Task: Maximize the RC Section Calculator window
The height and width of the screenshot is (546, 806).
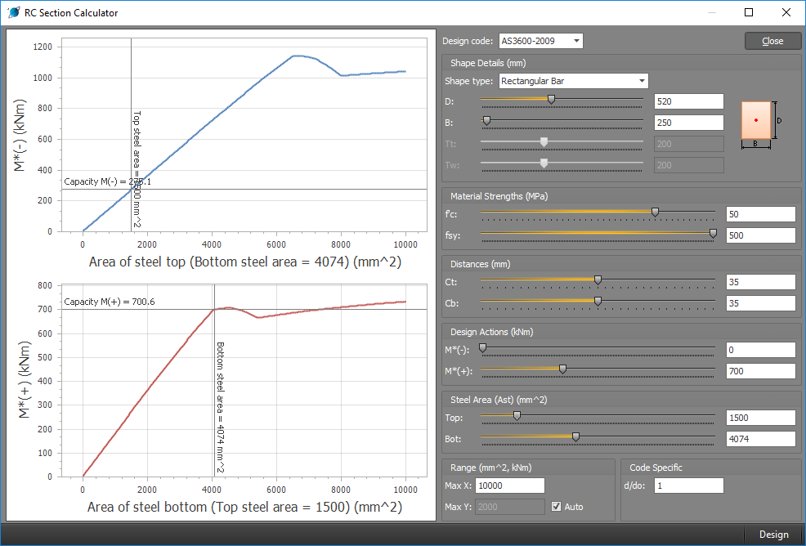Action: click(749, 13)
